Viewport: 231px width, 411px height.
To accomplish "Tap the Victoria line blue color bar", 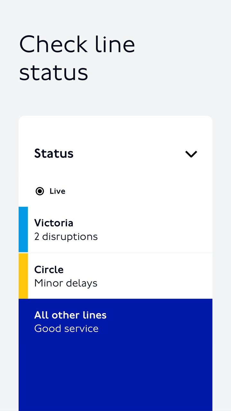I will point(23,229).
